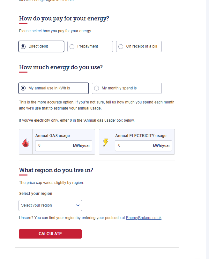Click the How much energy heading
Screen dimensions: 209x259
(61, 67)
